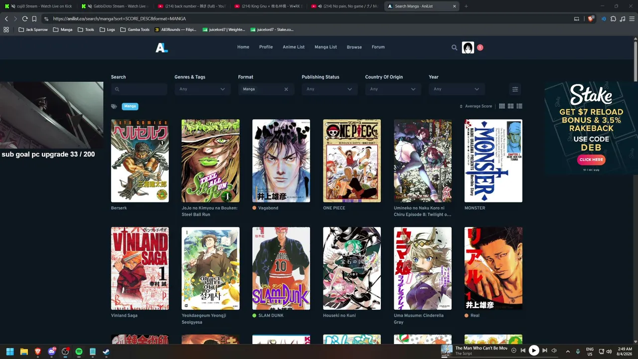Switch to the King Gnu YouTube tab
Viewport: 638px width, 359px height.
tap(268, 6)
